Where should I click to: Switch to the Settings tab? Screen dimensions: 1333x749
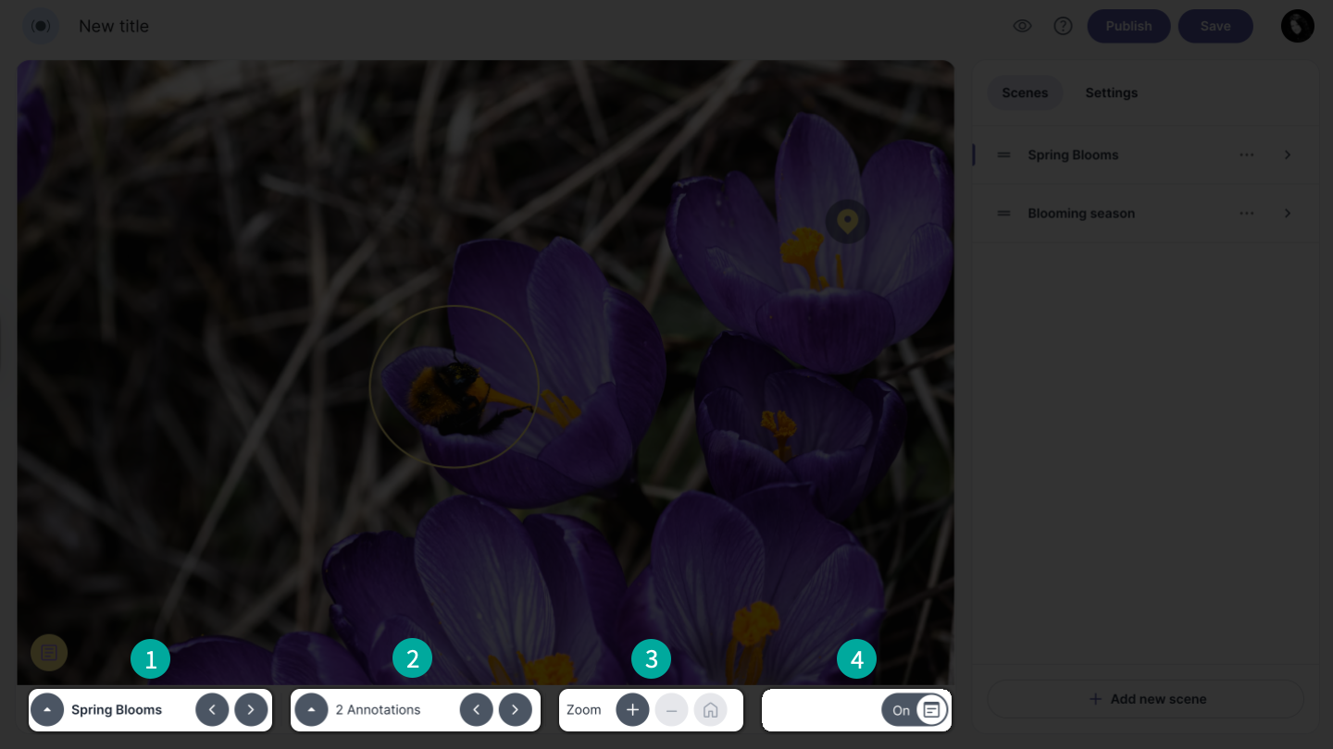pos(1111,92)
